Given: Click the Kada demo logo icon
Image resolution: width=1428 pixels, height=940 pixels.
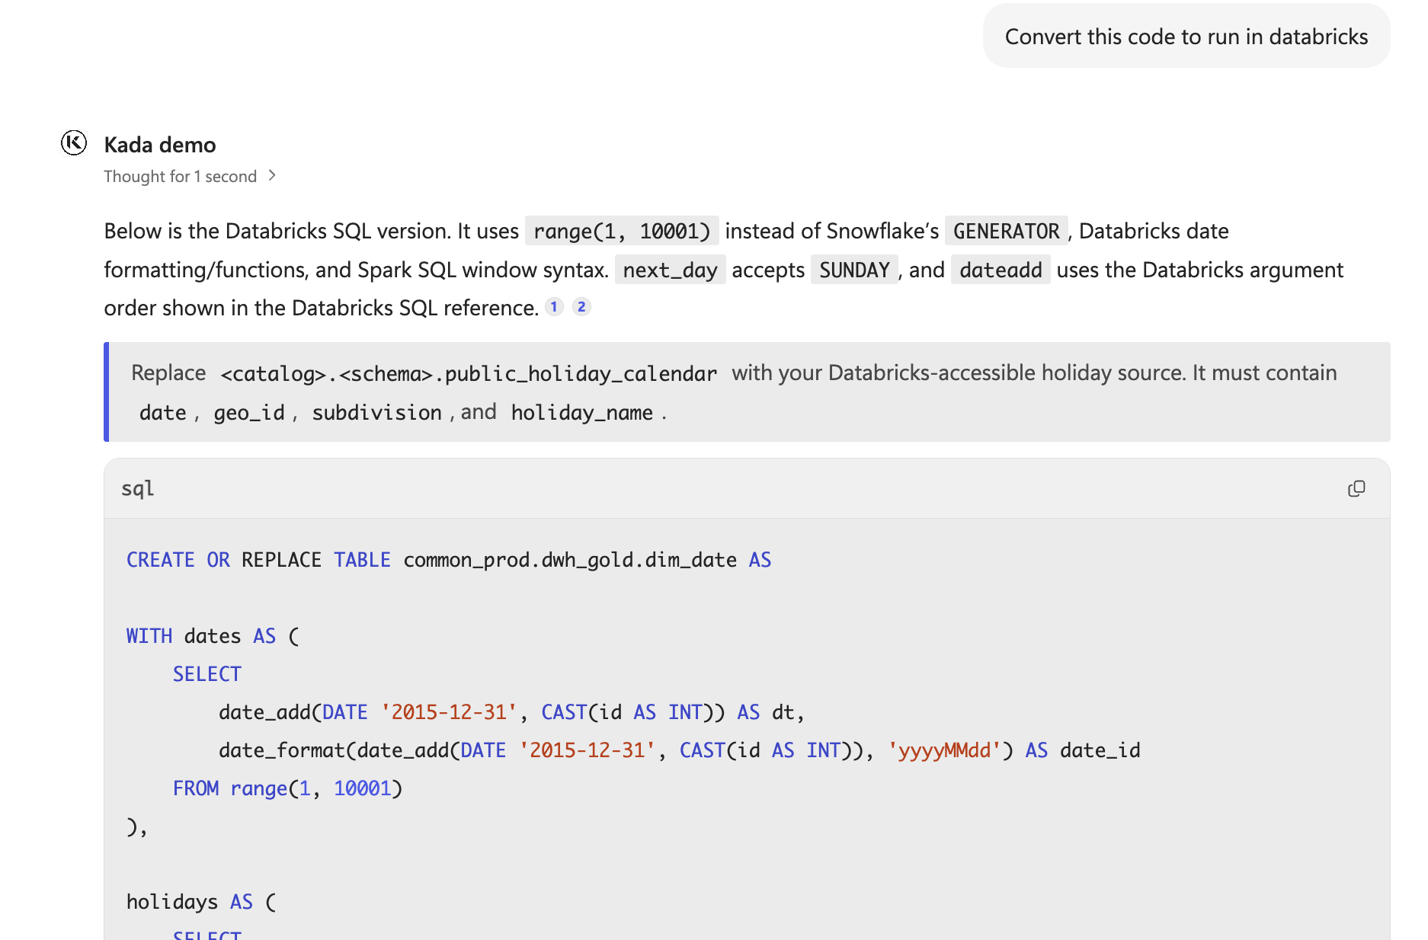Looking at the screenshot, I should coord(74,142).
